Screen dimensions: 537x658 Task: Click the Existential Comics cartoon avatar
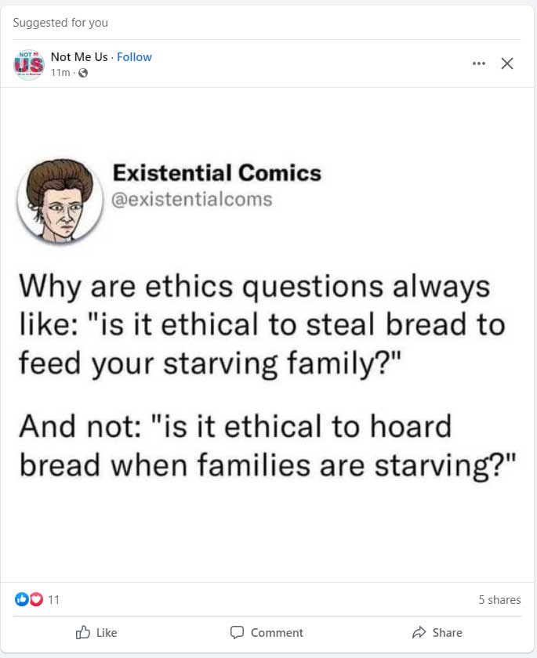pos(60,201)
